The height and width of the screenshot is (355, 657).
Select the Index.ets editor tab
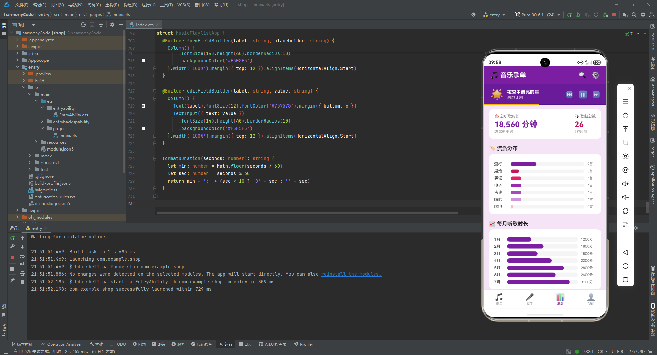click(144, 25)
